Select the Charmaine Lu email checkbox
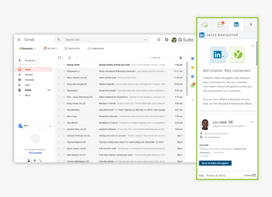 (59, 71)
